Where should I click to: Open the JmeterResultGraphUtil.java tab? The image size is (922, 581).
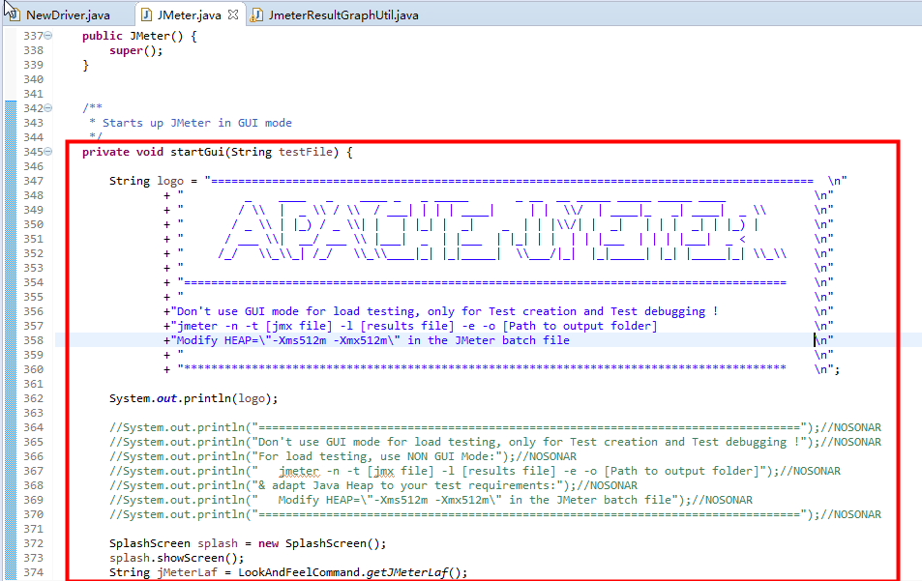tap(343, 15)
